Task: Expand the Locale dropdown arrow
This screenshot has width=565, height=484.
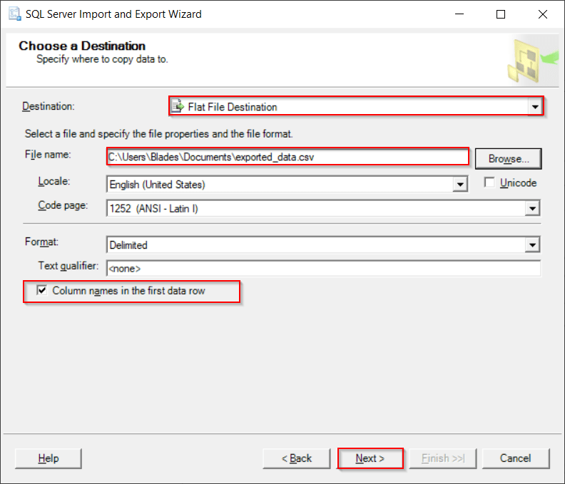Action: click(460, 185)
